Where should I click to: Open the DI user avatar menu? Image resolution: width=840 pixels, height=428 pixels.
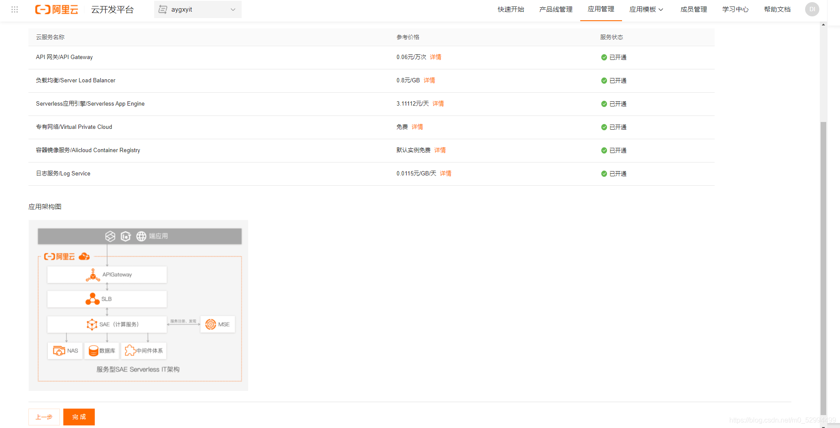pyautogui.click(x=812, y=9)
